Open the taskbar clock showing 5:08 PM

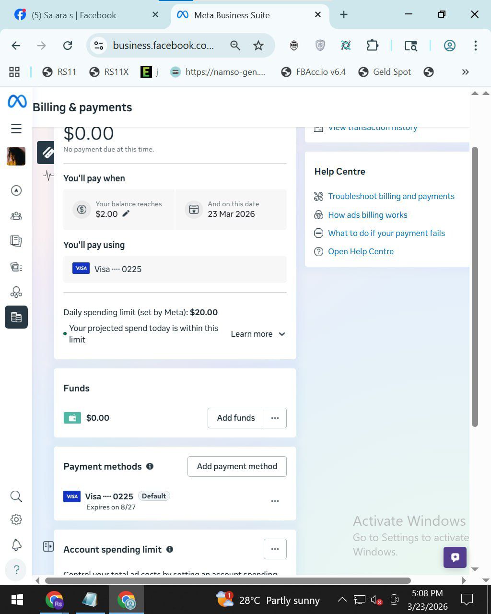click(428, 600)
